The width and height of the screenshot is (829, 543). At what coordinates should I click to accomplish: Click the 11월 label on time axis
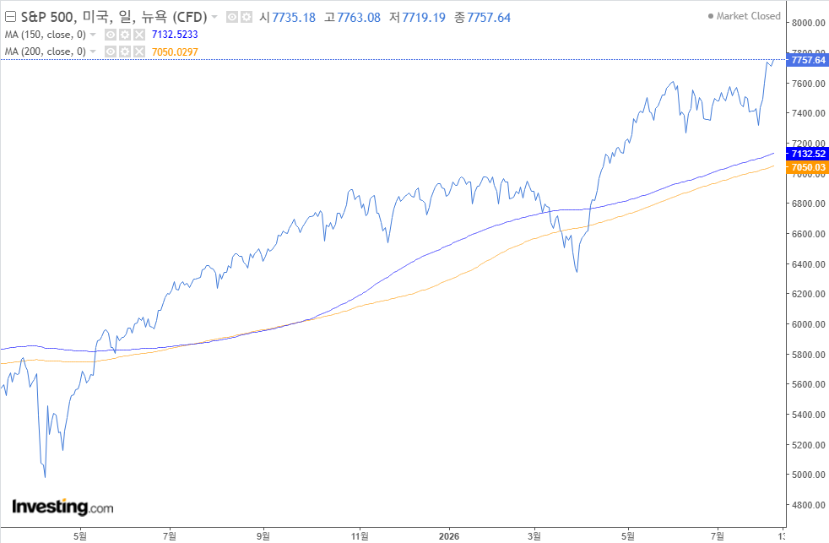coord(360,536)
